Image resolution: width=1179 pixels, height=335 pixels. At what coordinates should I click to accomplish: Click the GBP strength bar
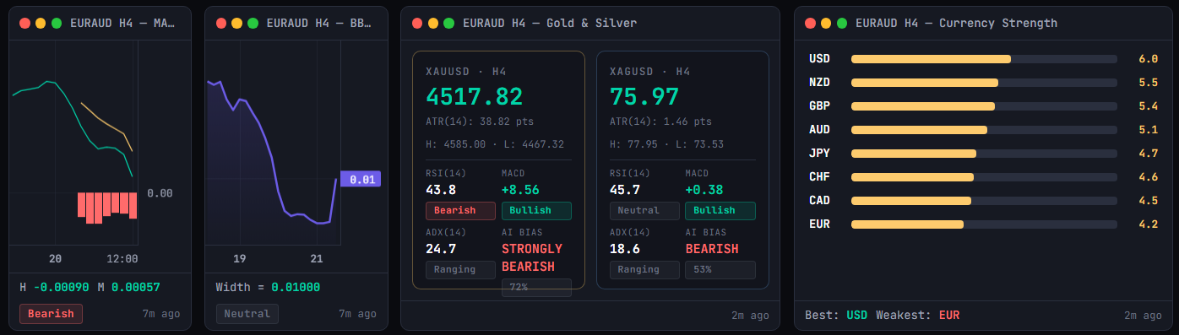pyautogui.click(x=984, y=106)
